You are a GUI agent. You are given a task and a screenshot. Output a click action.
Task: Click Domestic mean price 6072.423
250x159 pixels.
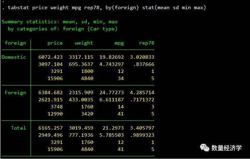51,57
